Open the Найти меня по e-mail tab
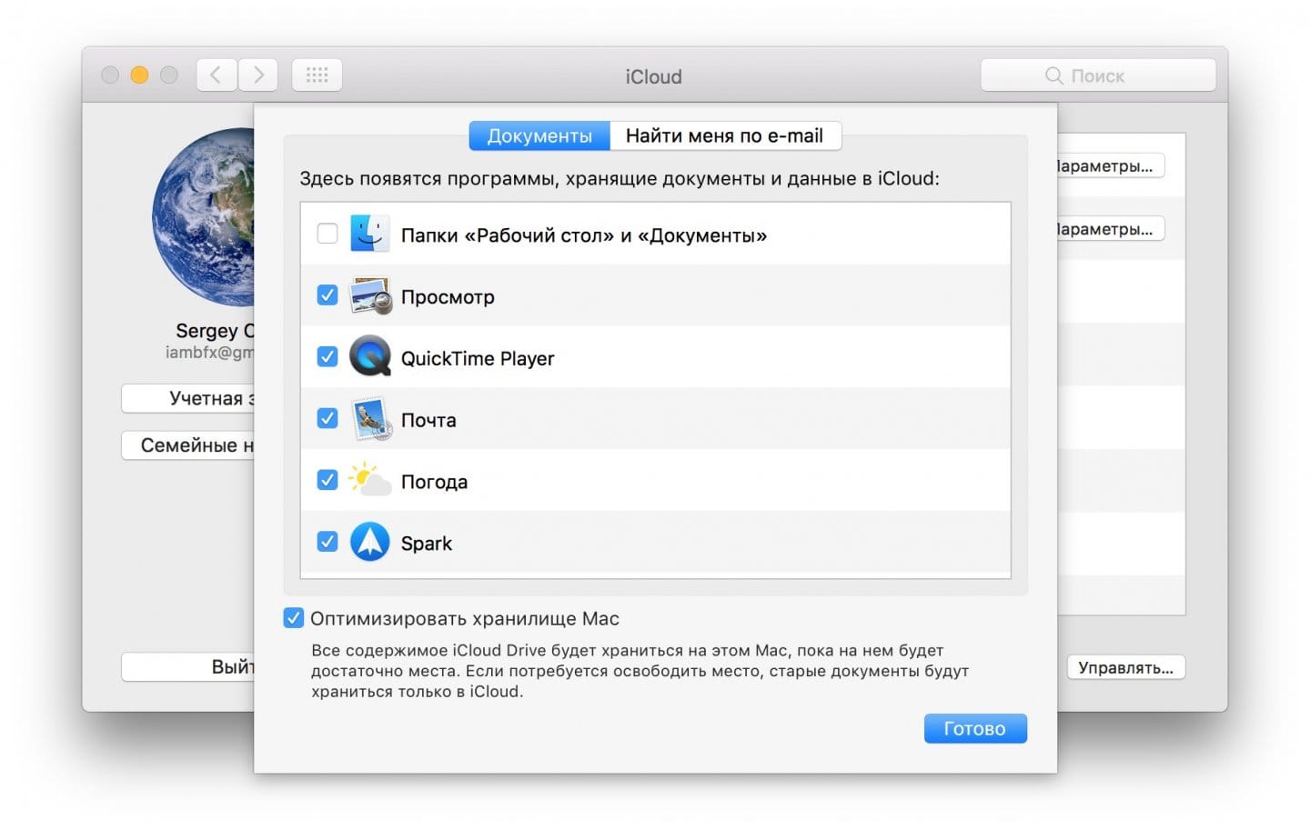Image resolution: width=1310 pixels, height=829 pixels. [725, 135]
